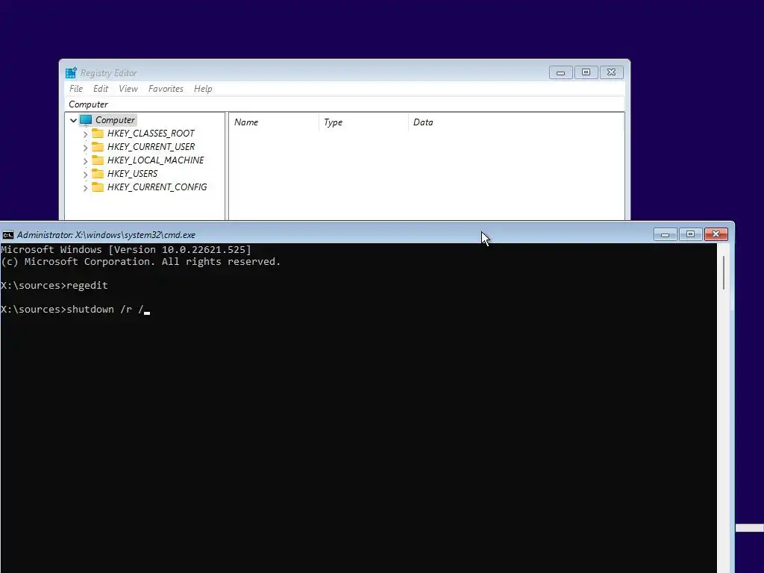The image size is (764, 573).
Task: Open the View menu in Registry Editor
Action: (x=128, y=89)
